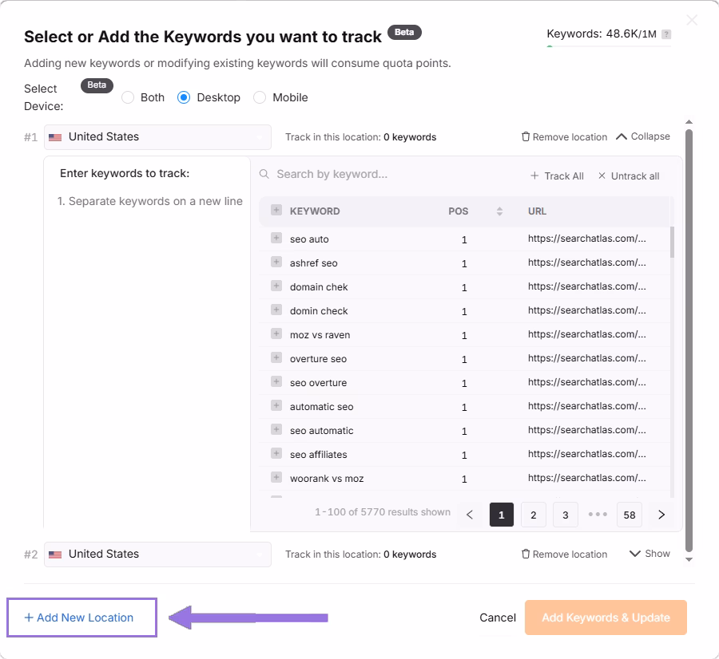Add 'moz vs raven' keyword via plus icon
Image resolution: width=719 pixels, height=659 pixels.
point(276,333)
